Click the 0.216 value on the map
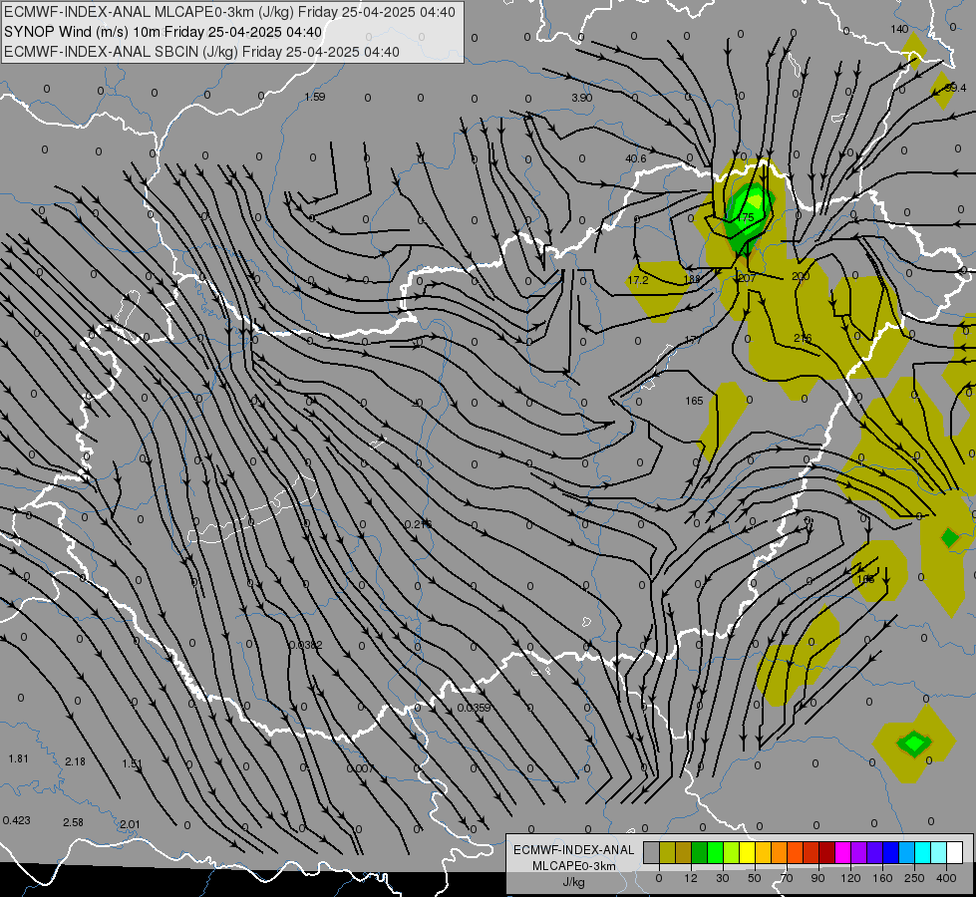 419,524
